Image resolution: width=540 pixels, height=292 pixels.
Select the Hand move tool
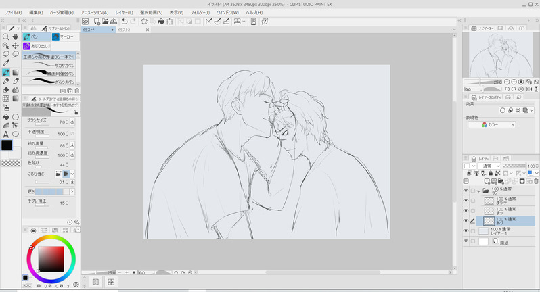point(16,36)
